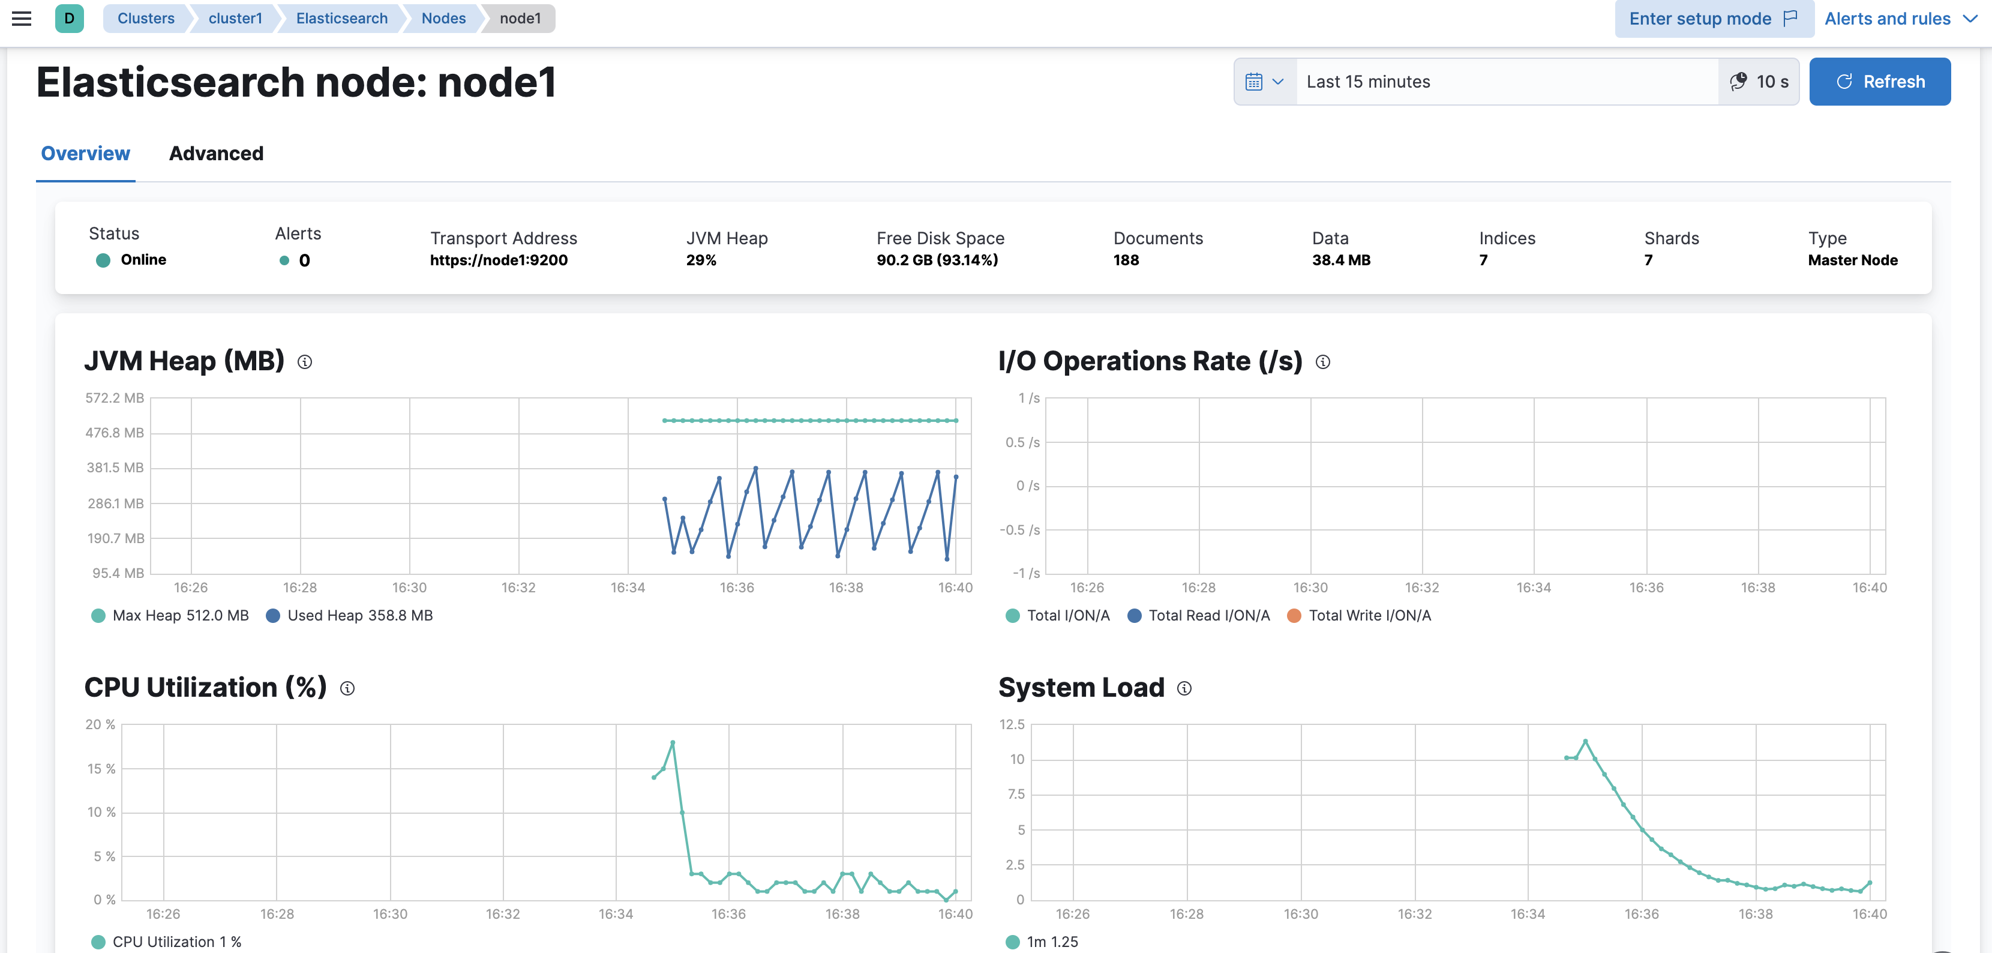The width and height of the screenshot is (1992, 953).
Task: Click the Indices count 7 in summary
Action: tap(1483, 260)
